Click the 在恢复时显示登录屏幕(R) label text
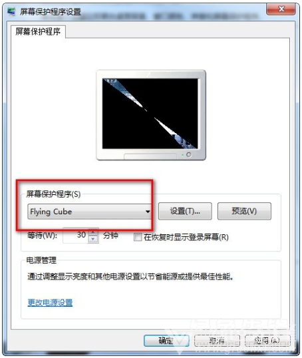302x358 pixels. [186, 237]
